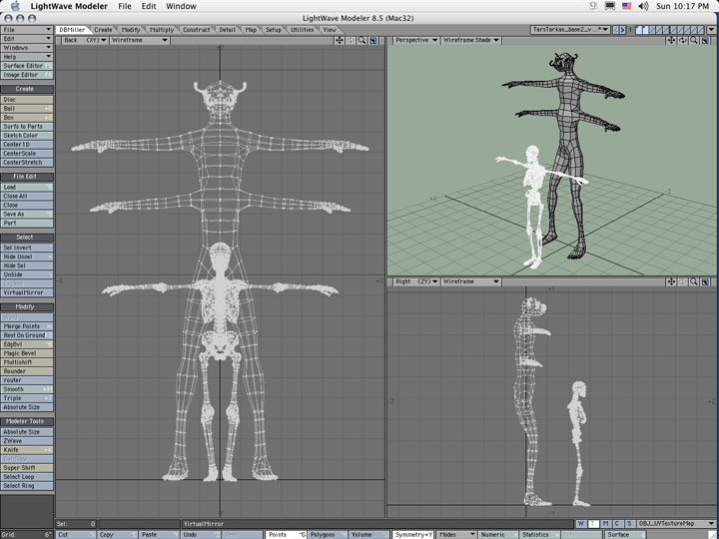Toggle the C color map mode
Image resolution: width=719 pixels, height=539 pixels.
[x=617, y=523]
